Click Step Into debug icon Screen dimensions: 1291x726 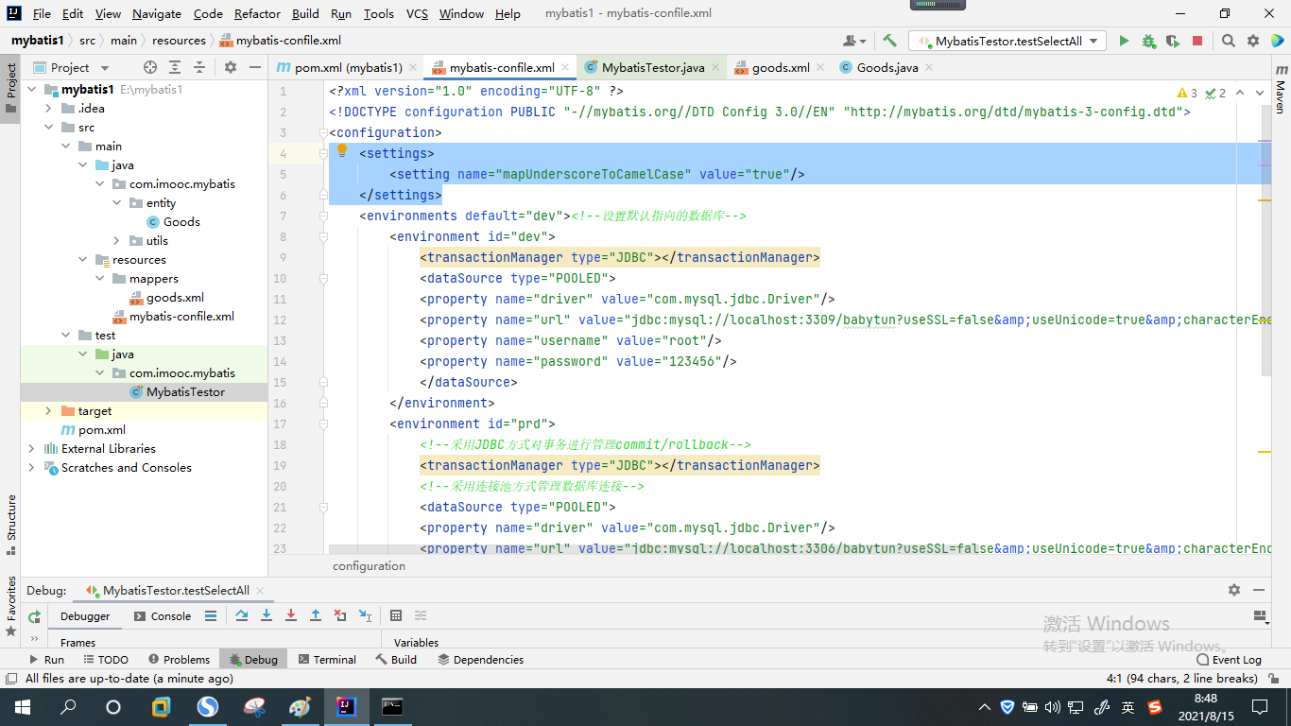click(x=267, y=615)
